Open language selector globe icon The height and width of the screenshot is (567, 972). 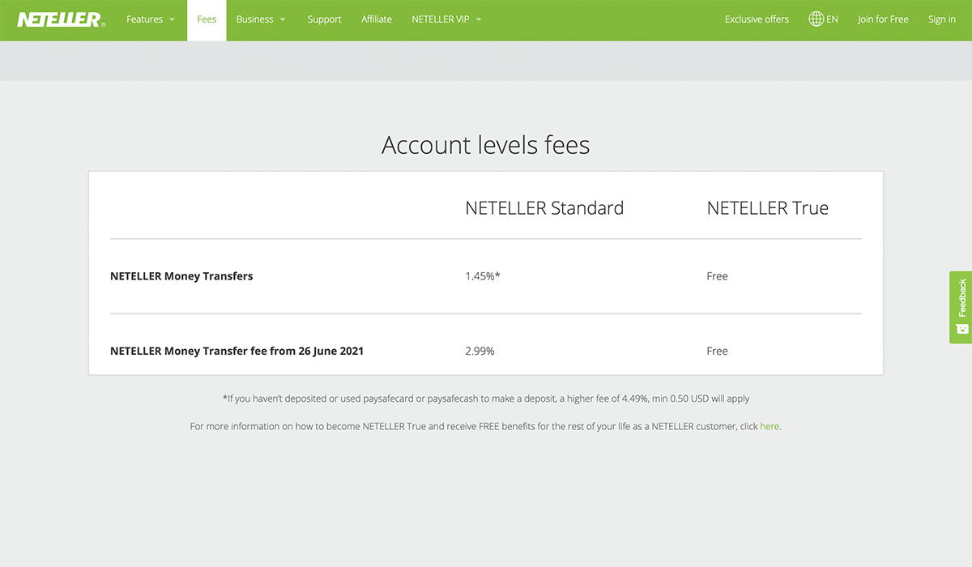point(816,19)
